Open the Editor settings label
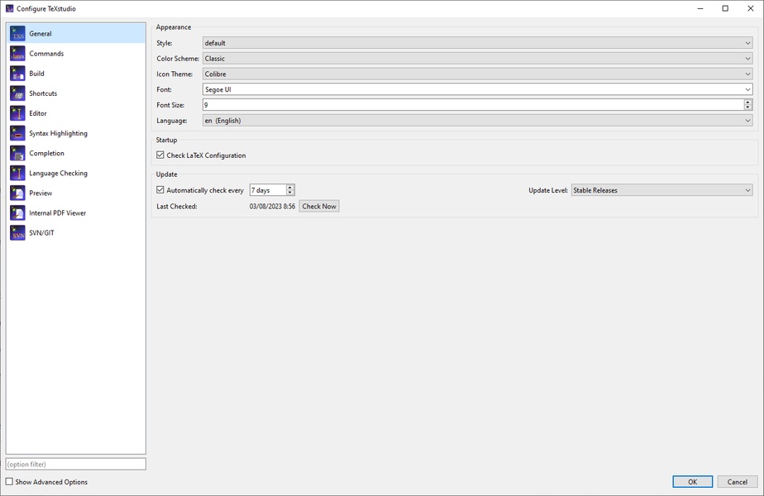This screenshot has width=764, height=496. click(38, 113)
